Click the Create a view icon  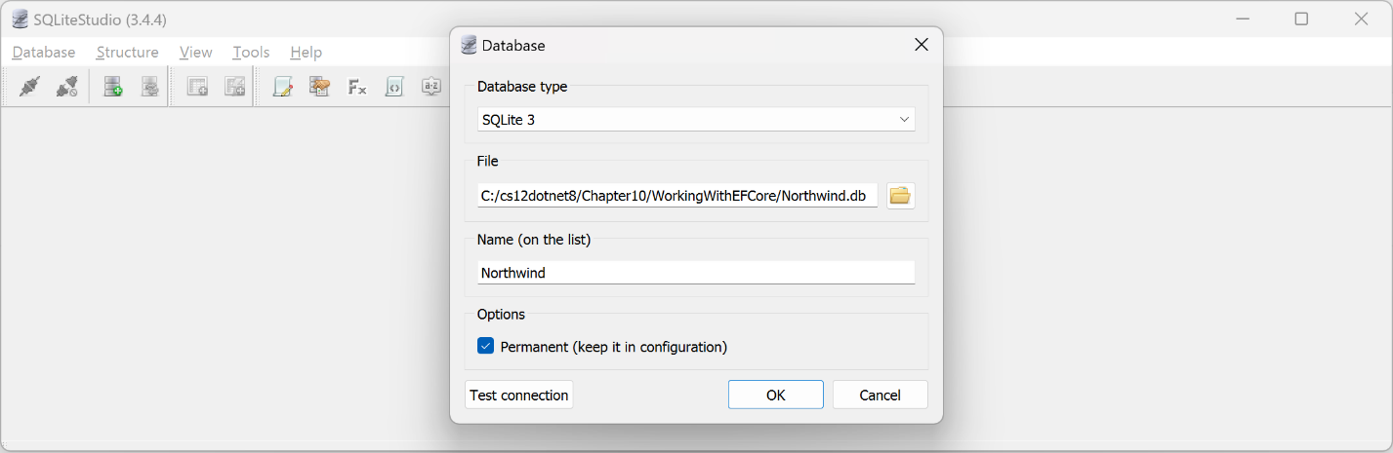pyautogui.click(x=234, y=87)
